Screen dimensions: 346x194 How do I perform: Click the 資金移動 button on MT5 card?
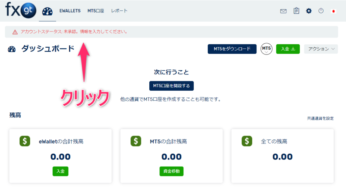[171, 171]
